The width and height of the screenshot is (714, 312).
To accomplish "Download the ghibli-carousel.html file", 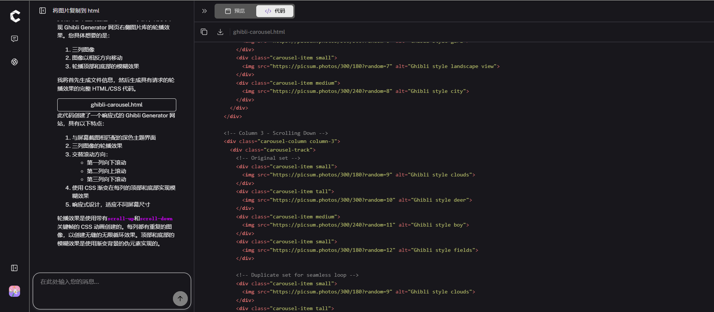I will pos(220,32).
